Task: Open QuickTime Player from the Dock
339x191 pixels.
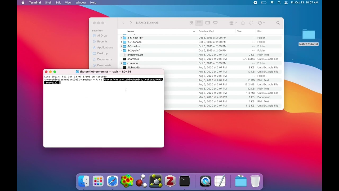Action: coord(206,181)
